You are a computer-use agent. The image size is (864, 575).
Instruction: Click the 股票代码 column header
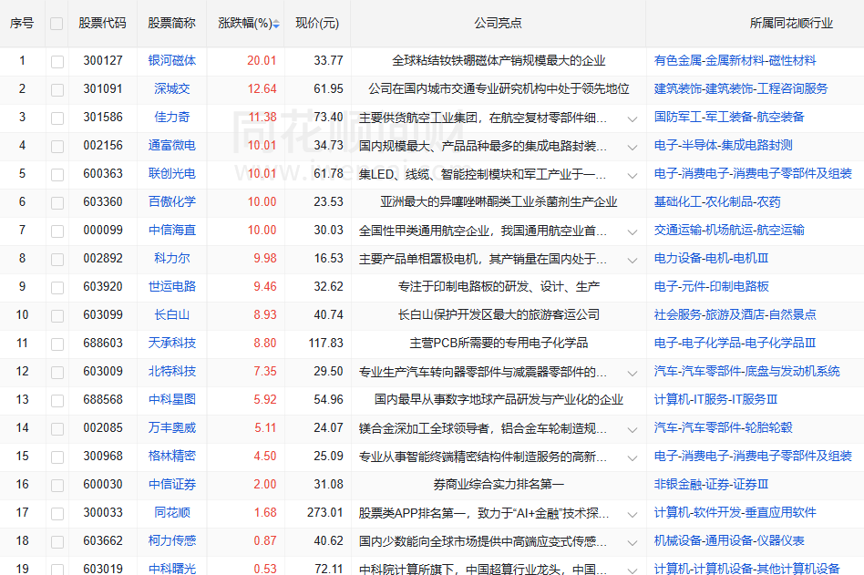pyautogui.click(x=102, y=23)
